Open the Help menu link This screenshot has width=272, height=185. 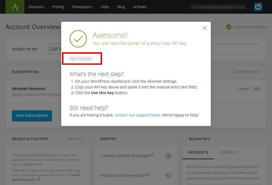point(104,7)
